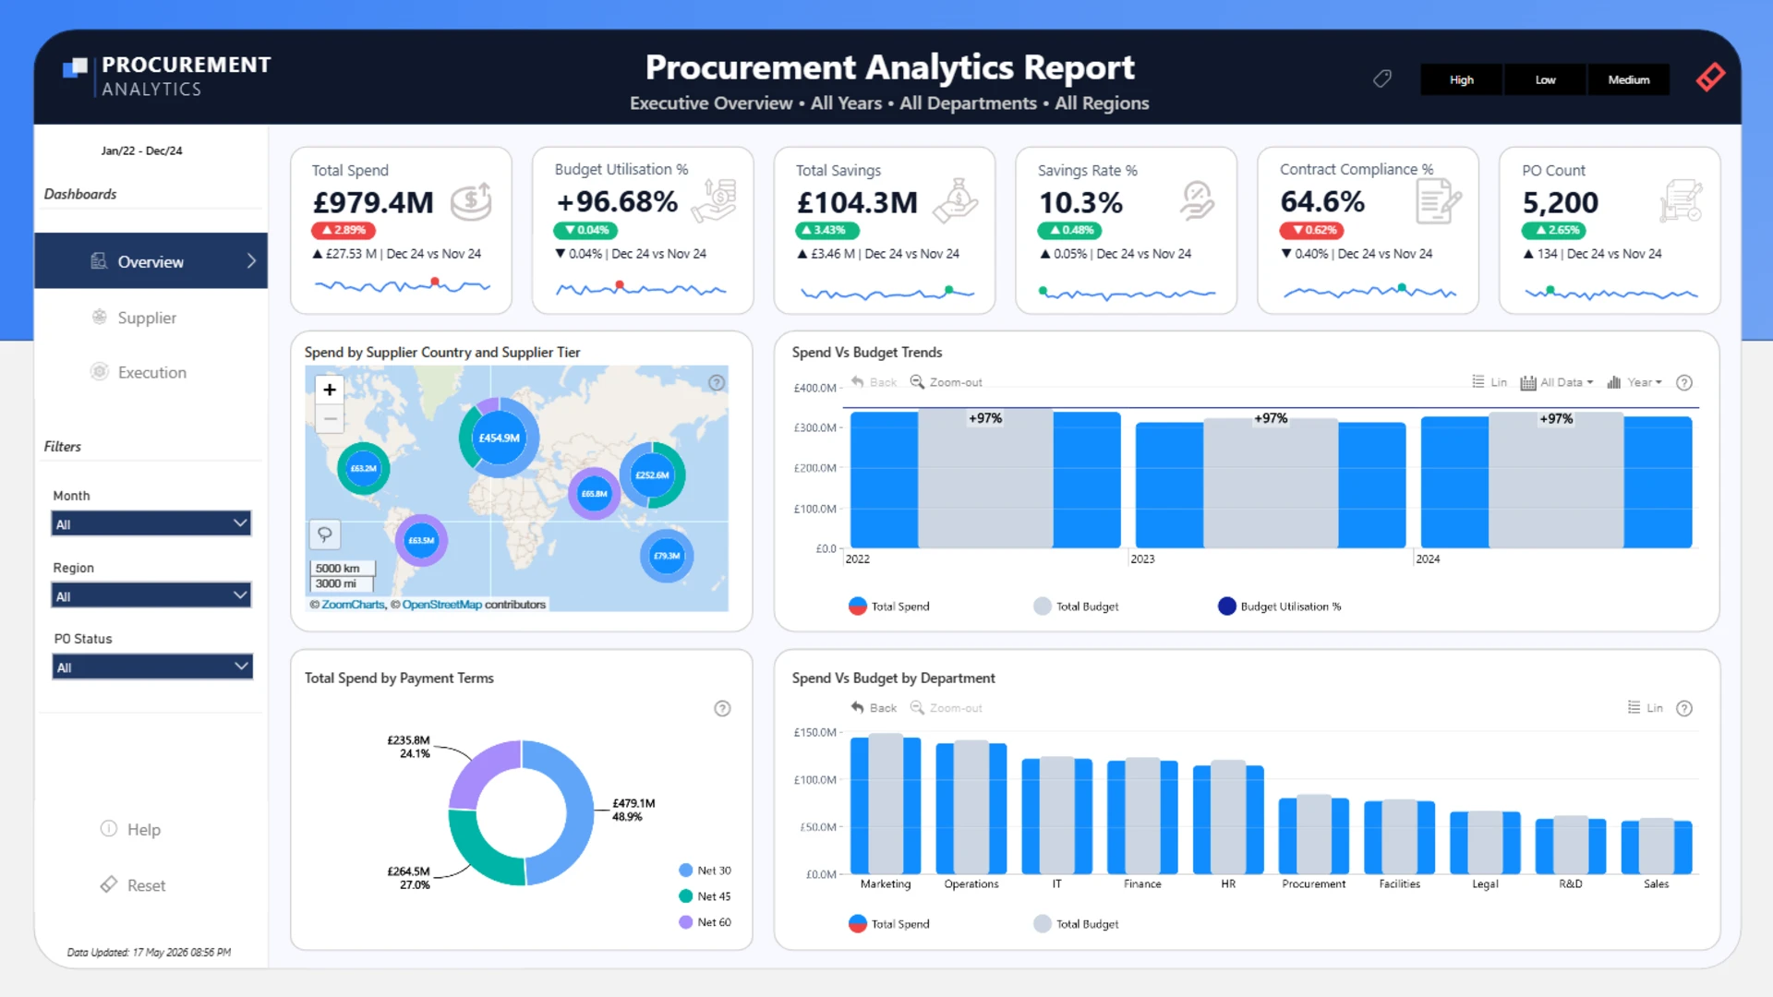Click the Reset filters button
This screenshot has height=997, width=1773.
(146, 884)
